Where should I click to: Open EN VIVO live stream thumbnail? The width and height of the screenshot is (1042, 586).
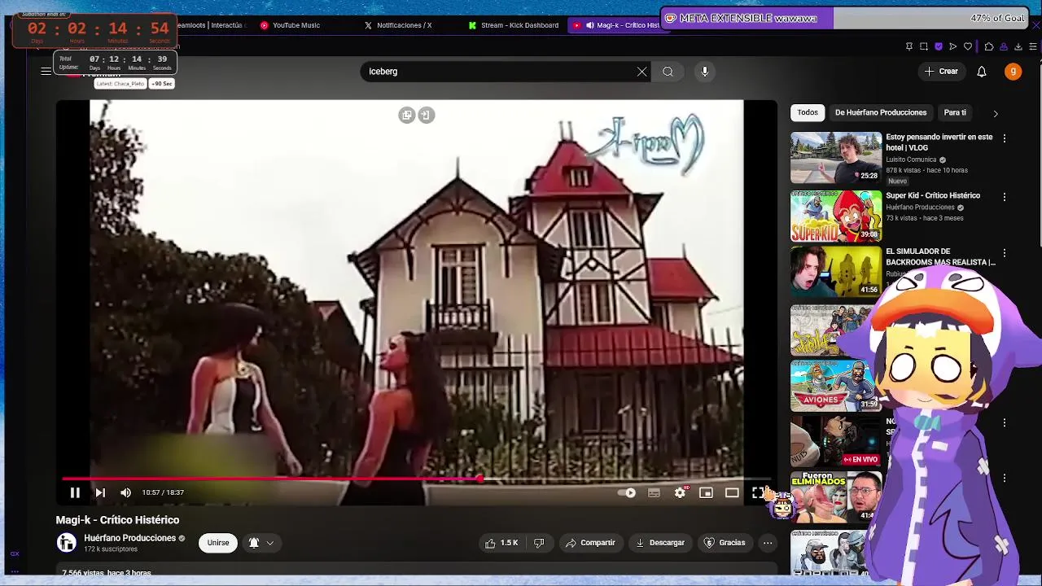836,442
